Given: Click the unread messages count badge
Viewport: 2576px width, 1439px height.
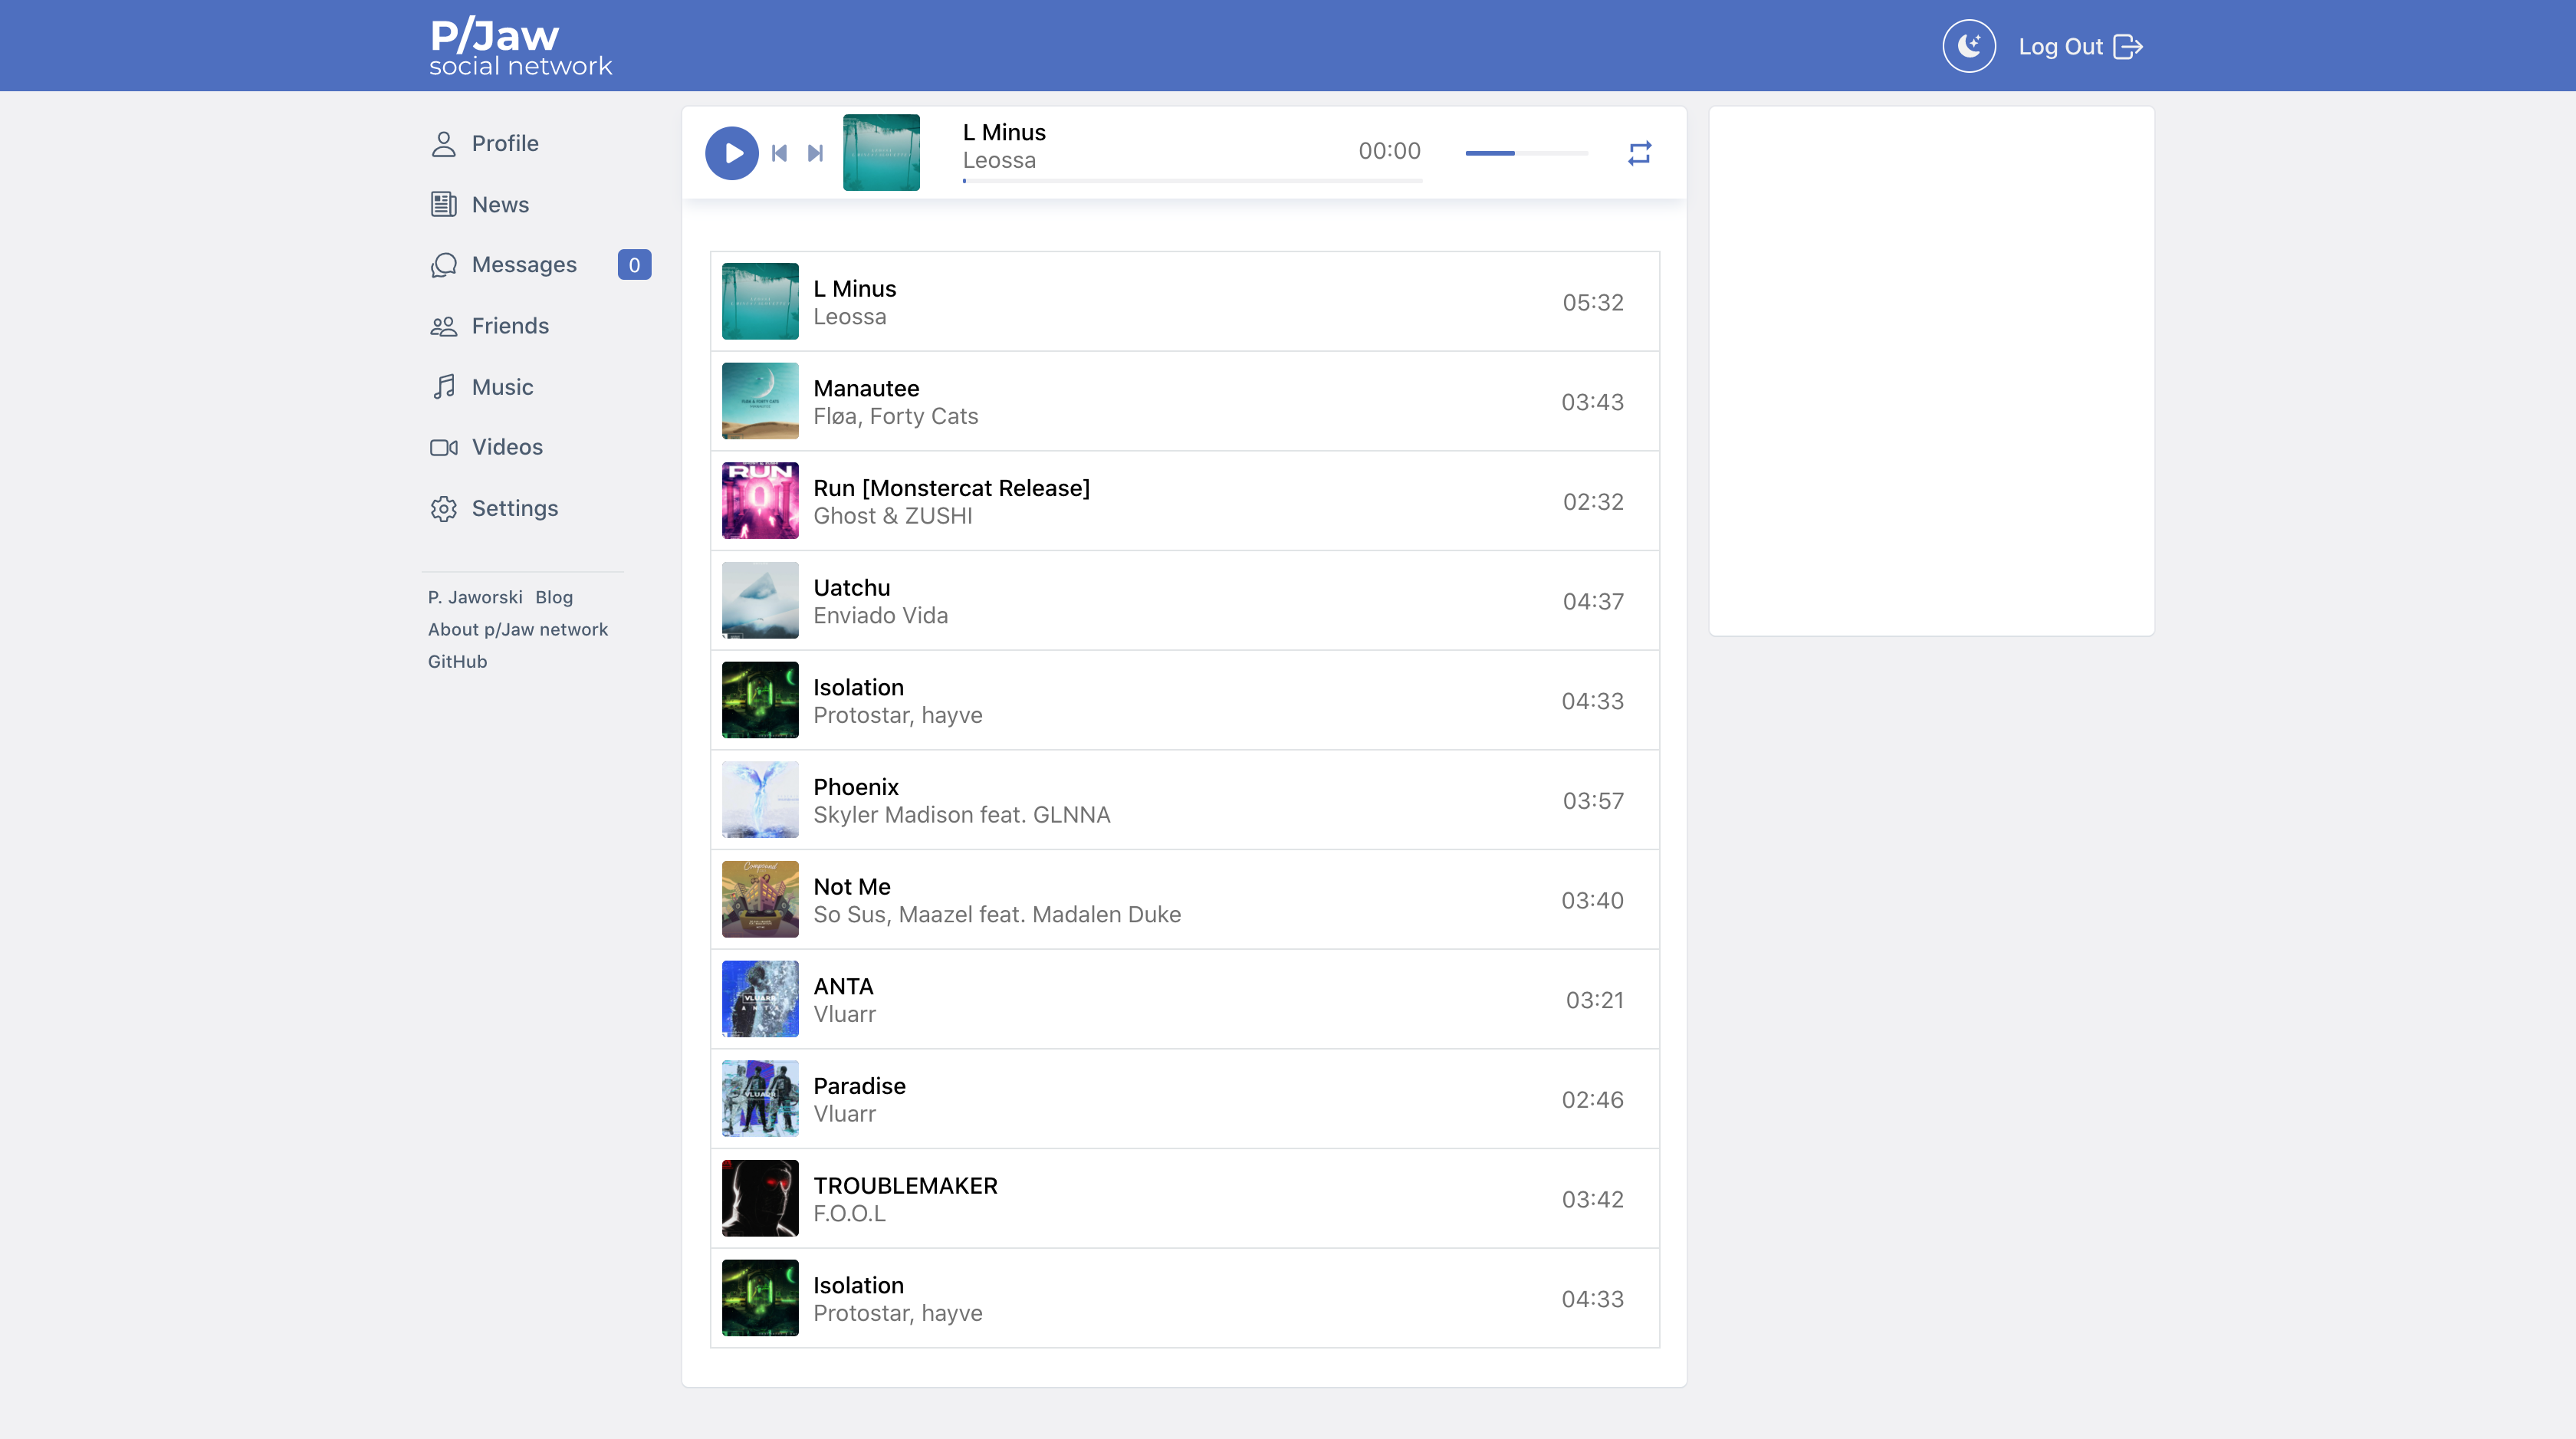Looking at the screenshot, I should coord(634,264).
